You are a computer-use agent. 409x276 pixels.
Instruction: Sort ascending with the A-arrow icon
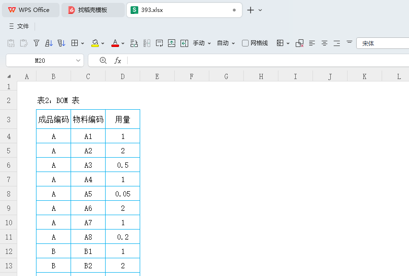pyautogui.click(x=49, y=43)
